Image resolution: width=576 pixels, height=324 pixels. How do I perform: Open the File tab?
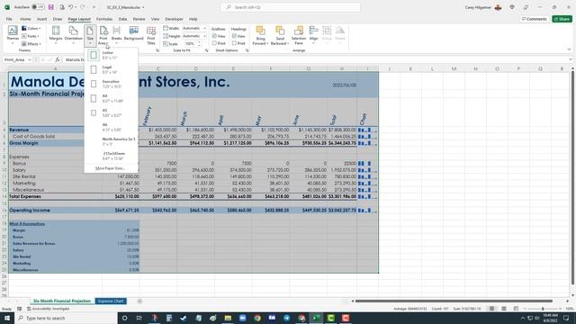pyautogui.click(x=9, y=19)
